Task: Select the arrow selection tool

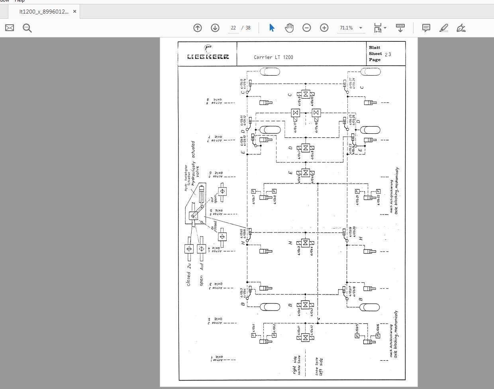Action: [x=272, y=28]
